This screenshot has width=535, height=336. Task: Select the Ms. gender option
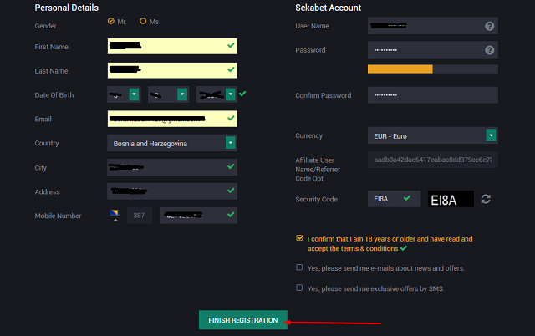click(x=143, y=21)
